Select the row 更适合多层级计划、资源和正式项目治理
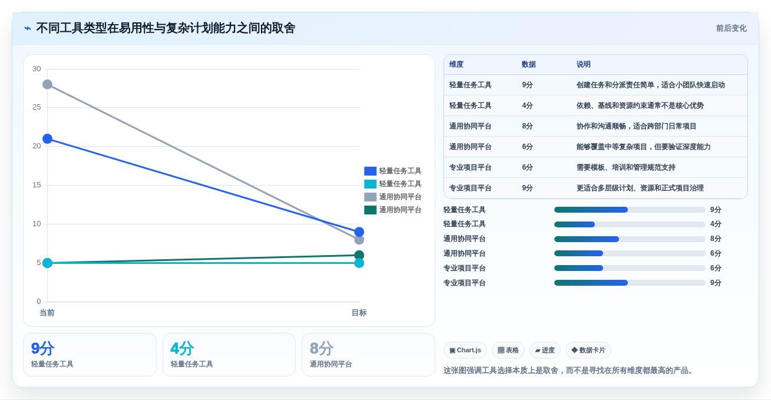Screen dimensions: 771x400 click(x=595, y=188)
